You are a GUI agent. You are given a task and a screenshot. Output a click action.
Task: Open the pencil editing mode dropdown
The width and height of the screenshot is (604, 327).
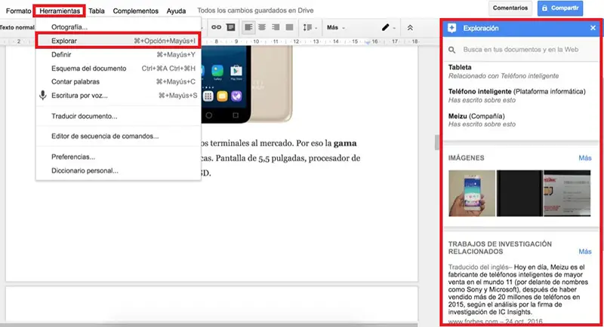[x=388, y=27]
